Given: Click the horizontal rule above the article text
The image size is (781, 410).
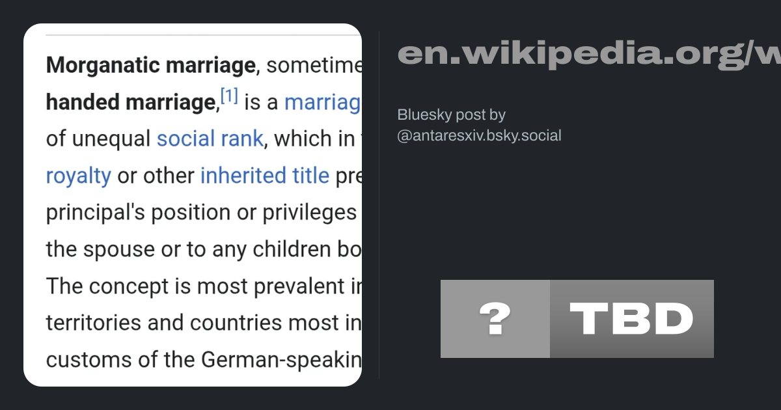Looking at the screenshot, I should pos(202,34).
